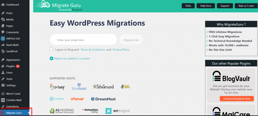
Task: Click the ARPrice Lite icon
Action: (x=3, y=39)
